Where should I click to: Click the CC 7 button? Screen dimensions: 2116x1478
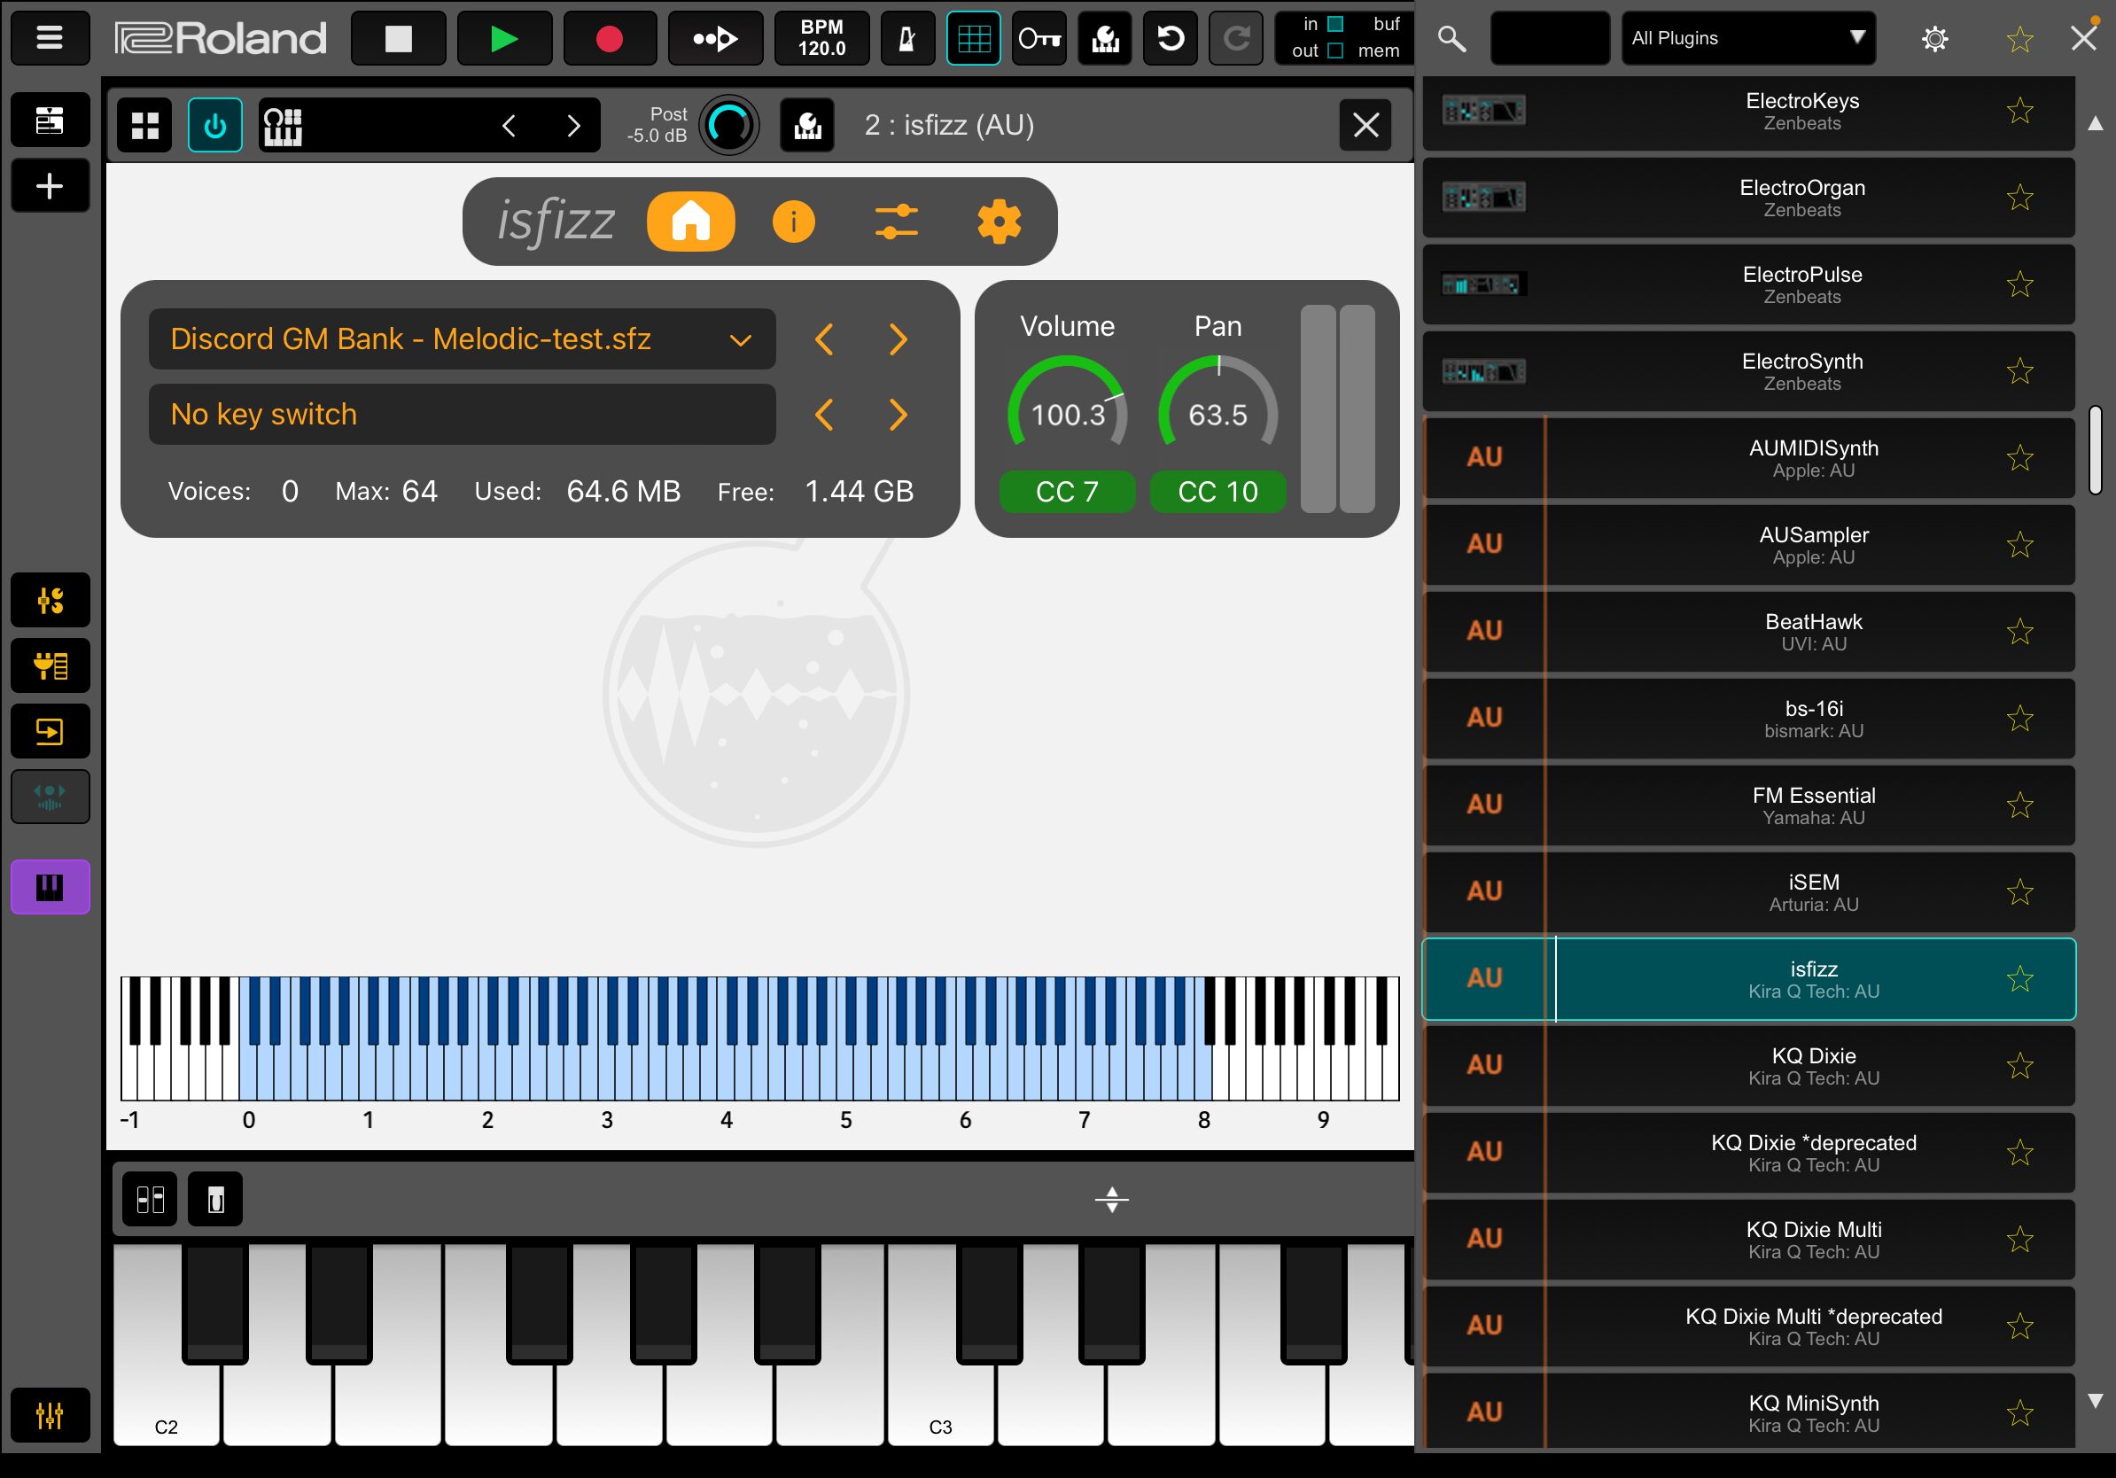click(1067, 492)
